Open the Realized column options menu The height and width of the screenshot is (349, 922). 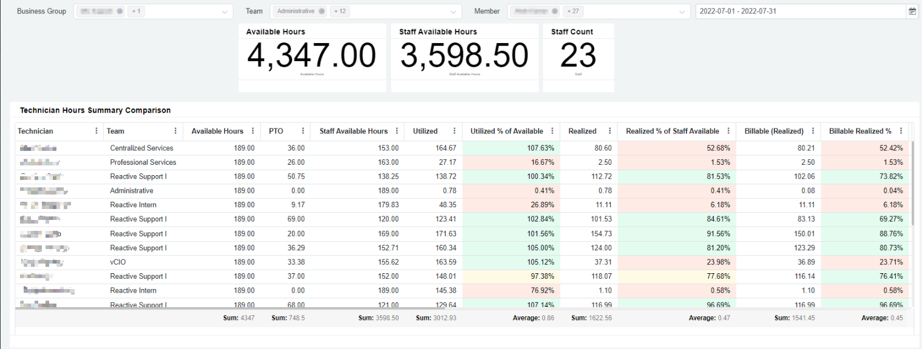click(609, 131)
